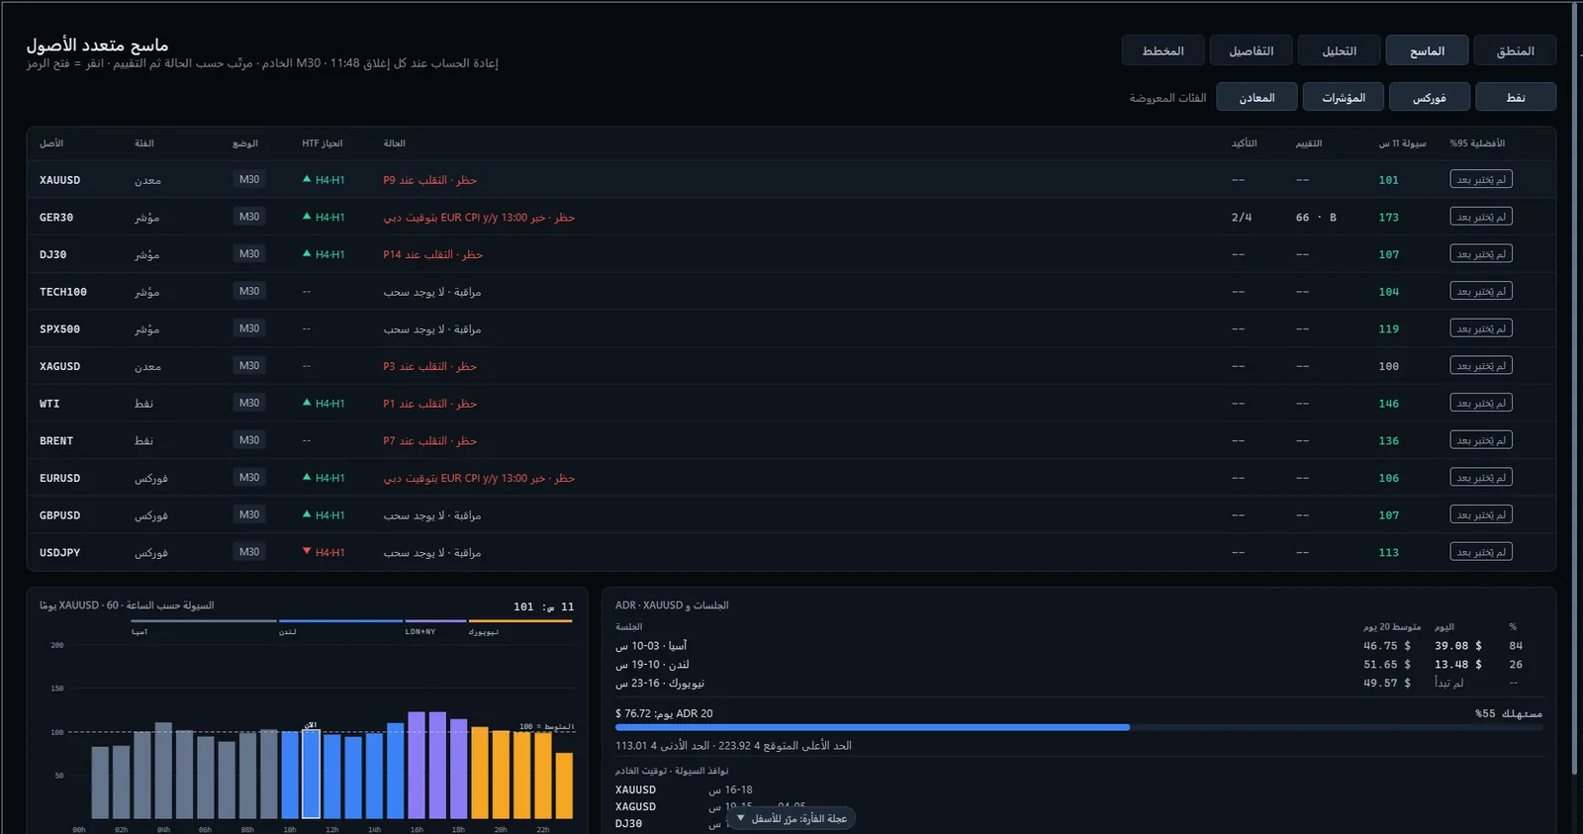Click DJ30 status حظر التقلب عند P14
The height and width of the screenshot is (834, 1583).
click(432, 254)
